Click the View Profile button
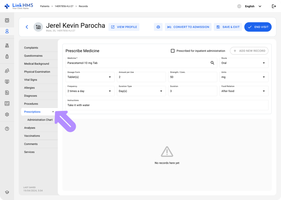 pyautogui.click(x=124, y=27)
